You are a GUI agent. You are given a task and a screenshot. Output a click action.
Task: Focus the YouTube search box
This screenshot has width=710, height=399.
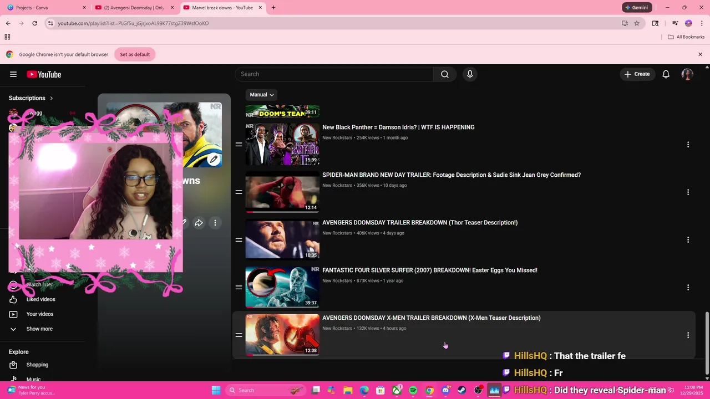(334, 74)
